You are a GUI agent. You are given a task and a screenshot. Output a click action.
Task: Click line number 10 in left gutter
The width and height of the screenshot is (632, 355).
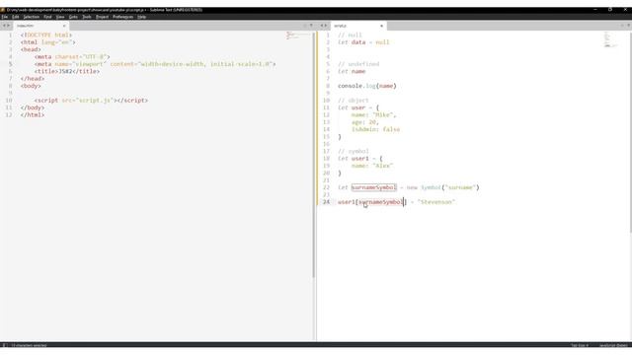(x=9, y=101)
